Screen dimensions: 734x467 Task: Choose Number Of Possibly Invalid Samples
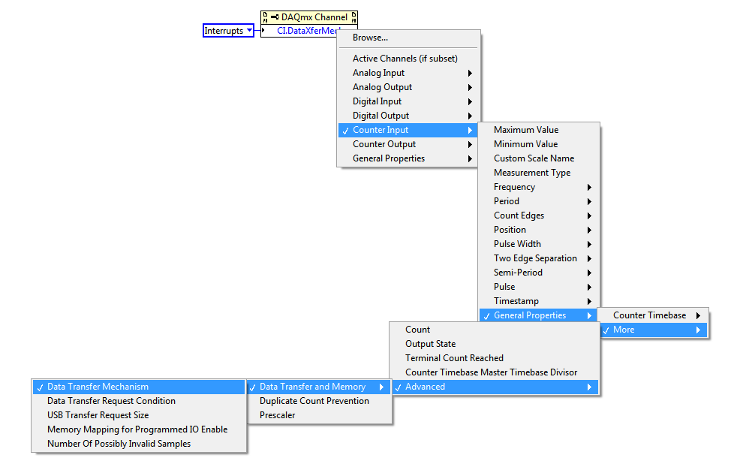[139, 444]
